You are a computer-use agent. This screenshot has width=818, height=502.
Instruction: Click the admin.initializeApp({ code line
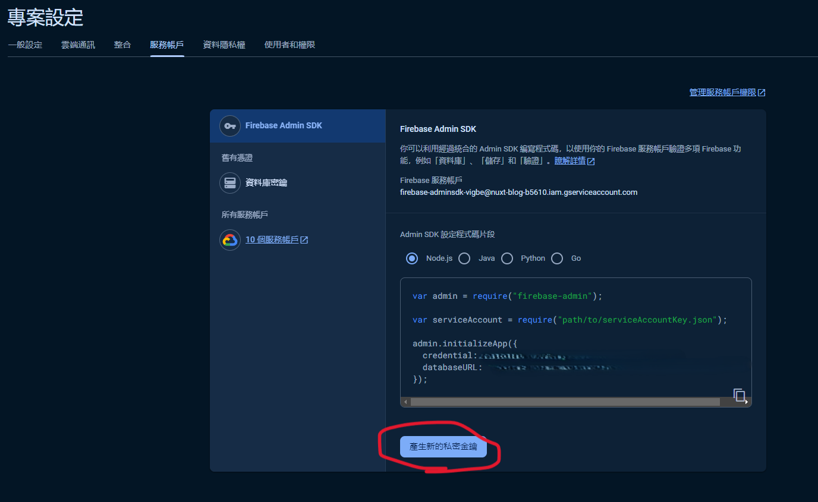[465, 344]
